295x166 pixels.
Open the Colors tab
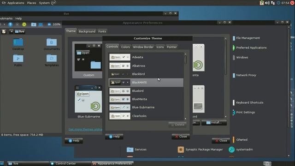coord(125,47)
